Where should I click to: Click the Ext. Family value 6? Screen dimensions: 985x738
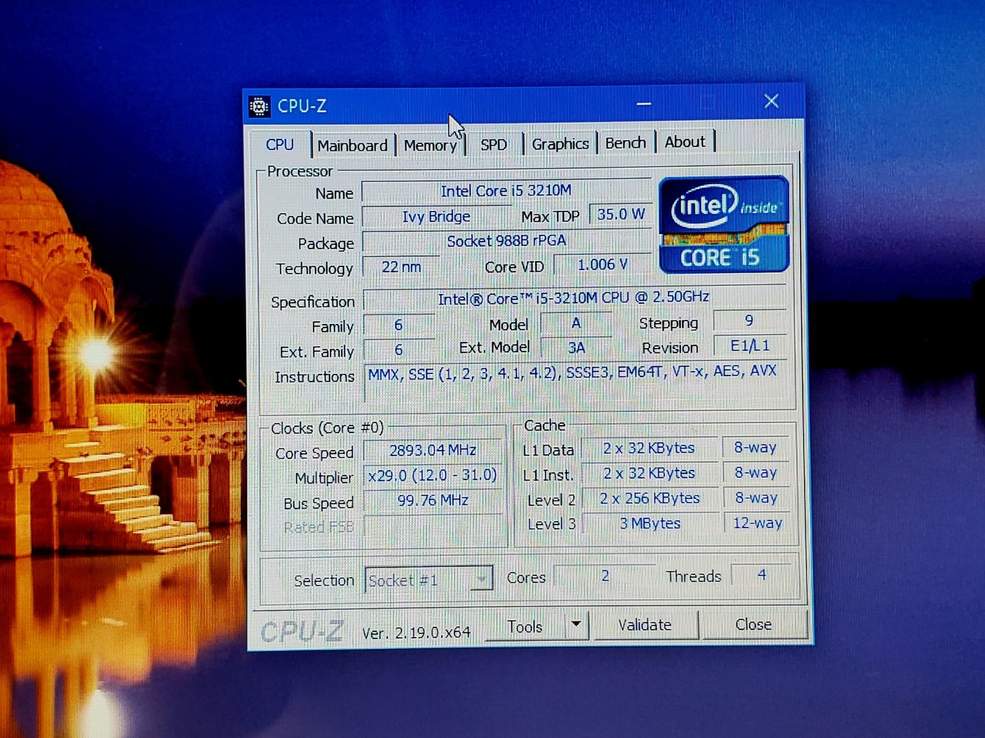click(398, 350)
